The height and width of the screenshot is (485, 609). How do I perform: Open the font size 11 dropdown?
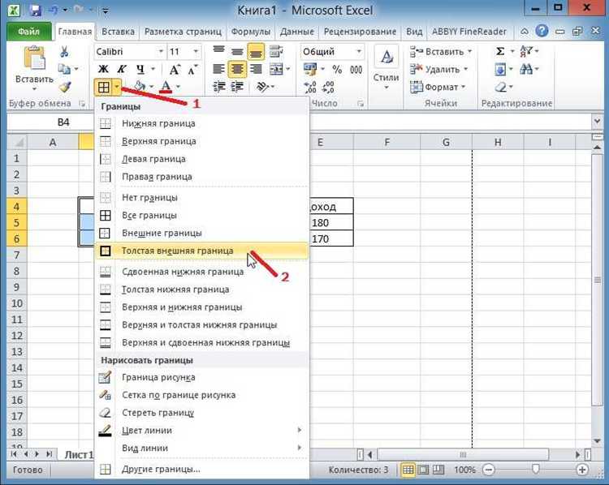[x=196, y=52]
